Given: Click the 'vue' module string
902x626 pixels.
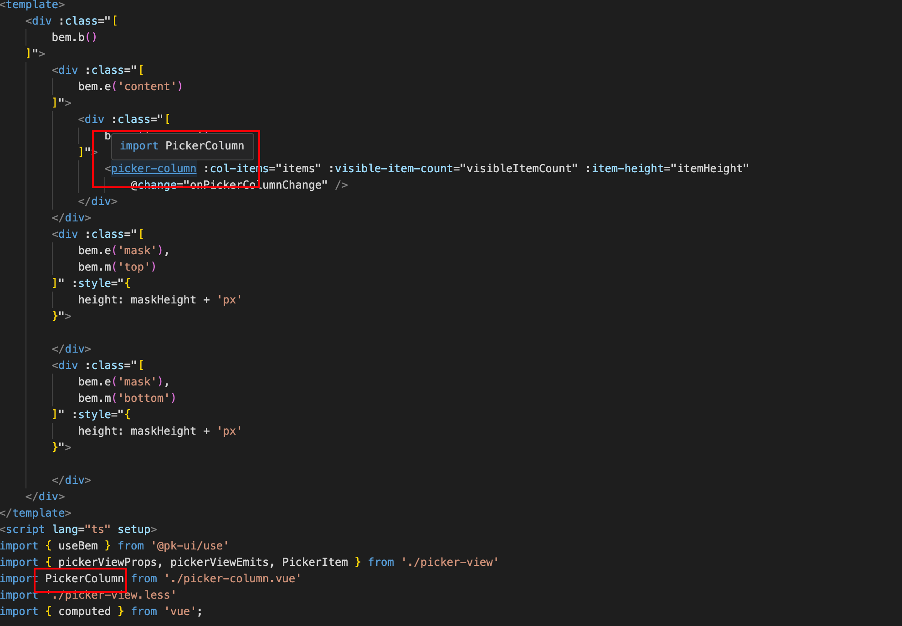Looking at the screenshot, I should [180, 611].
